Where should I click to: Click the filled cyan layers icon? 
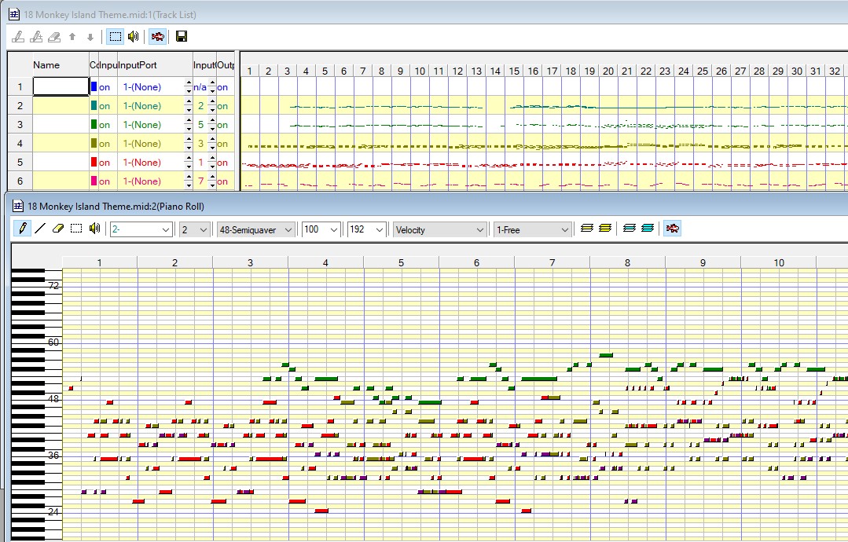point(648,229)
